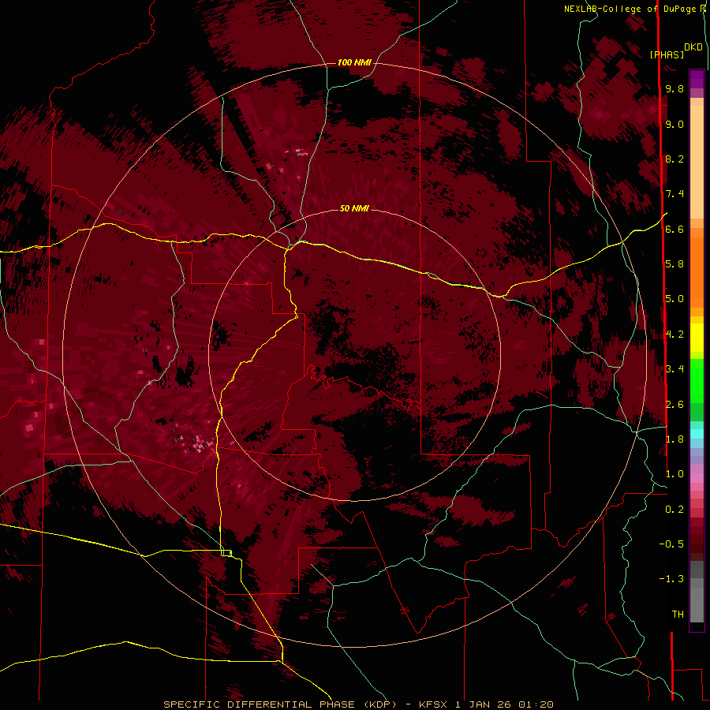The width and height of the screenshot is (710, 710).
Task: Click the -0.5 scale value
Action: point(671,544)
